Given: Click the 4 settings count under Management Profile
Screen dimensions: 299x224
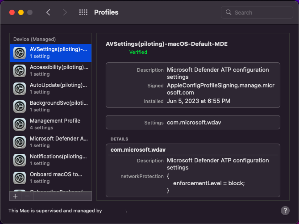Looking at the screenshot, I should coord(42,128).
